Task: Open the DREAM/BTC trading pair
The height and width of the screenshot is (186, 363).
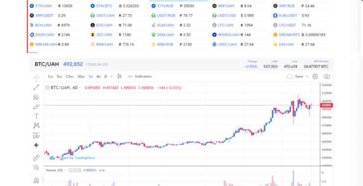Action: pyautogui.click(x=289, y=35)
